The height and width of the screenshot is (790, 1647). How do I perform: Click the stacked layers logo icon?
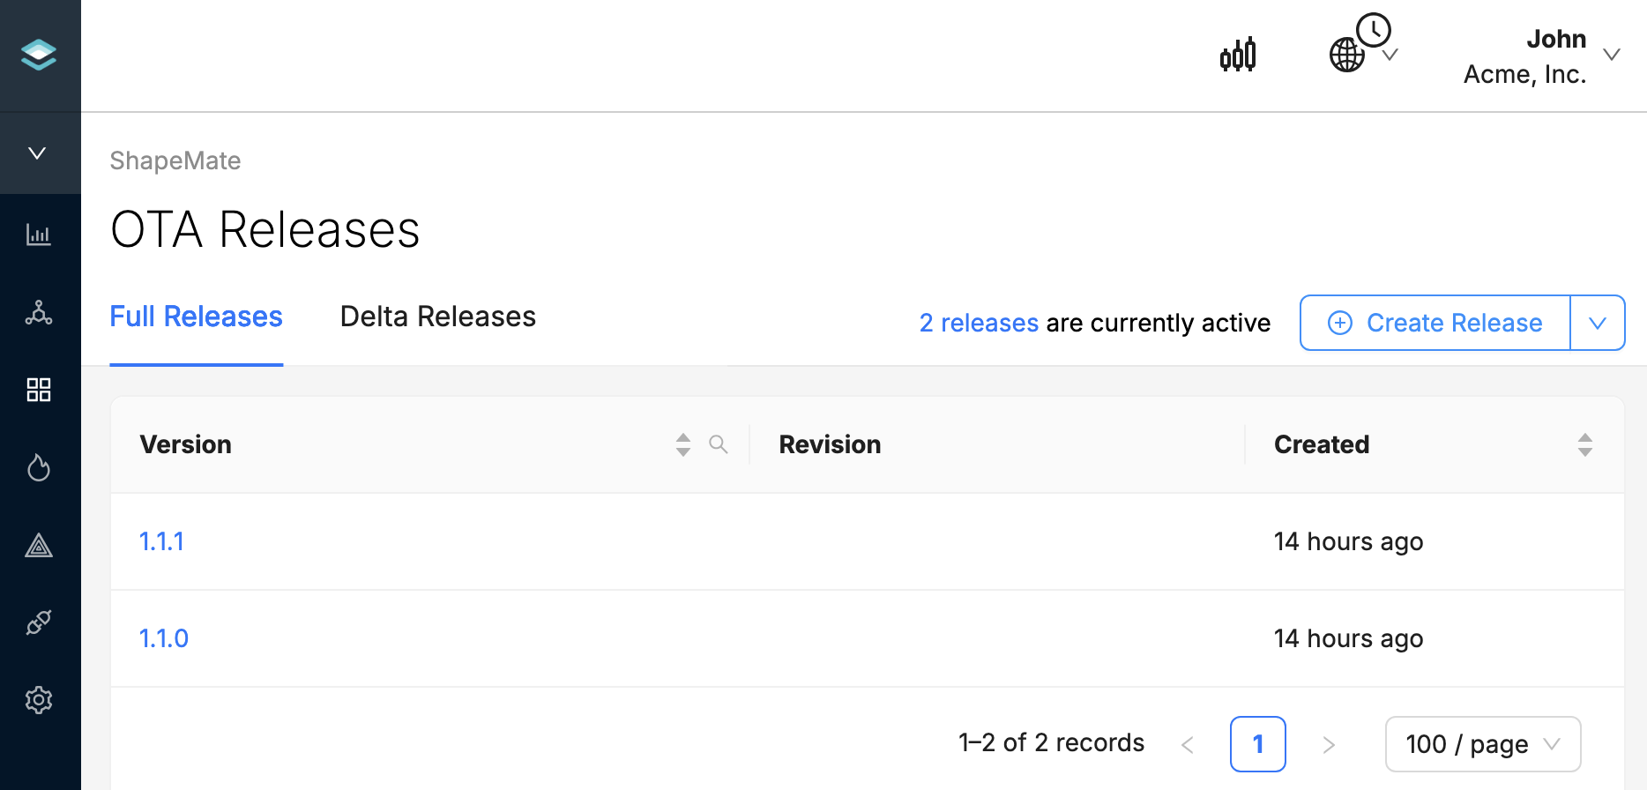click(x=39, y=55)
